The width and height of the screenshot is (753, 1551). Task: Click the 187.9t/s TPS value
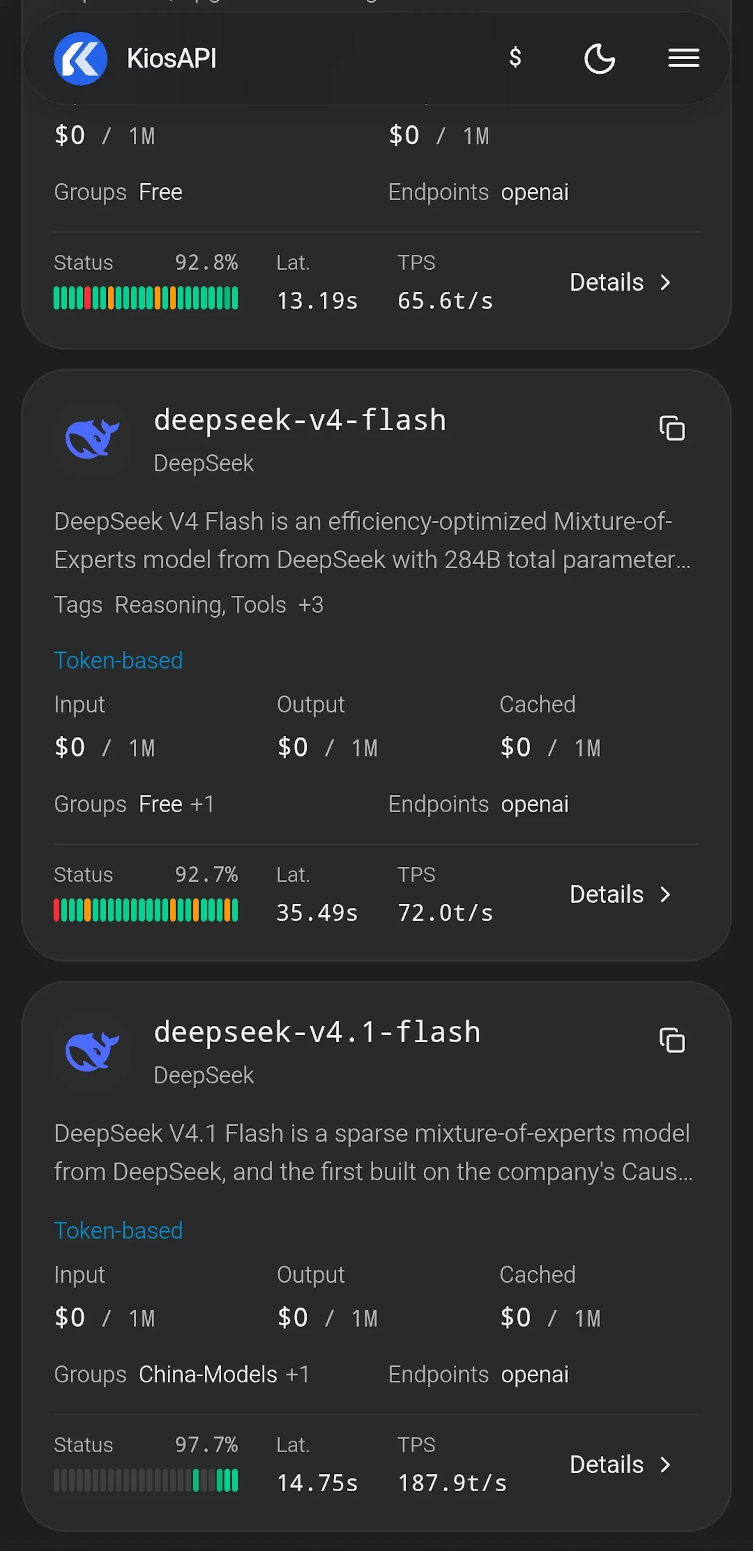pyautogui.click(x=452, y=1483)
